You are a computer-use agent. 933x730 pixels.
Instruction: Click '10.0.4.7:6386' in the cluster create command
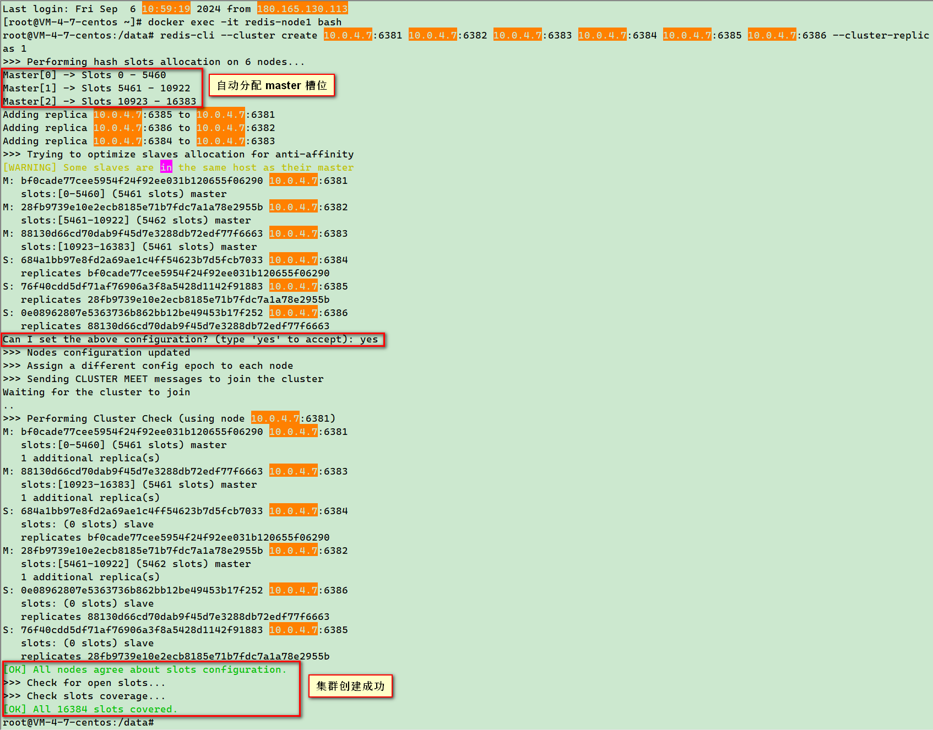[x=787, y=35]
